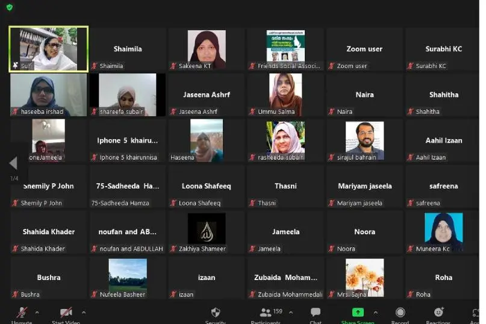Start Video using the camera icon
Image resolution: width=486 pixels, height=324 pixels.
[66, 313]
